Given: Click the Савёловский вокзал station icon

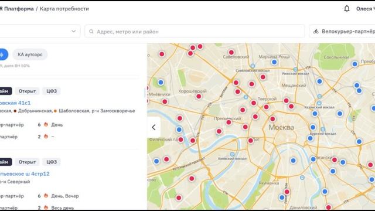Looking at the screenshot, I should tap(253, 66).
